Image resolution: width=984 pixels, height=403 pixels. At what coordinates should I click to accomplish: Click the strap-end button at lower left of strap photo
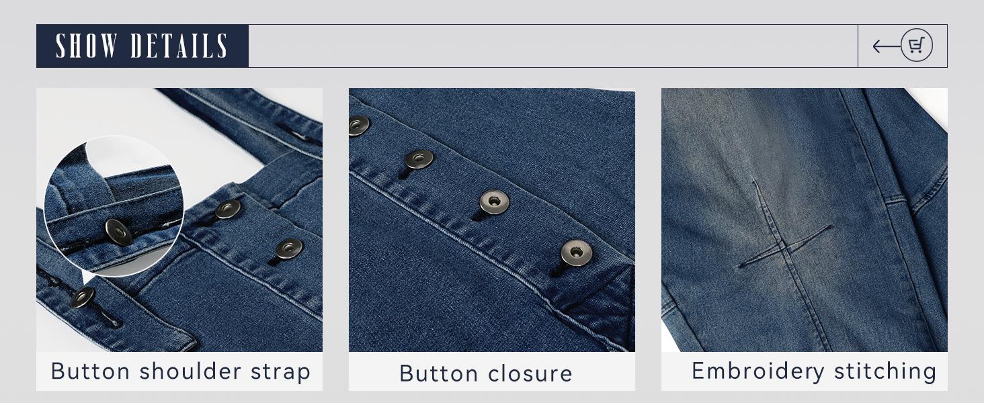point(82,297)
